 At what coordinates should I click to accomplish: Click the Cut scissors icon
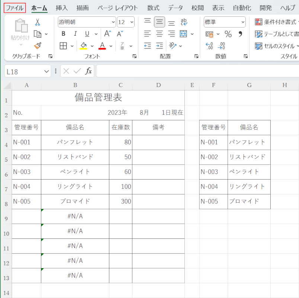(x=38, y=22)
